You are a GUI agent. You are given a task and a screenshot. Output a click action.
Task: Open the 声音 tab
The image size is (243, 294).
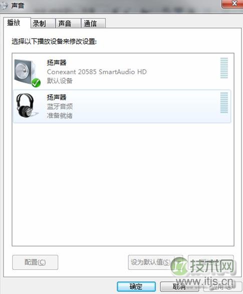click(68, 23)
